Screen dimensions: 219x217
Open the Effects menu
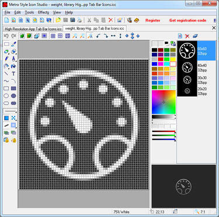(x=43, y=12)
